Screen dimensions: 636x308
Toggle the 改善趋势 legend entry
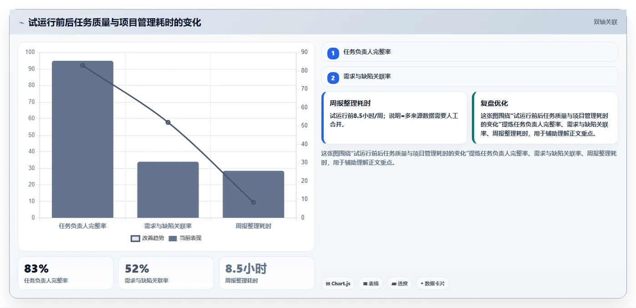point(147,238)
